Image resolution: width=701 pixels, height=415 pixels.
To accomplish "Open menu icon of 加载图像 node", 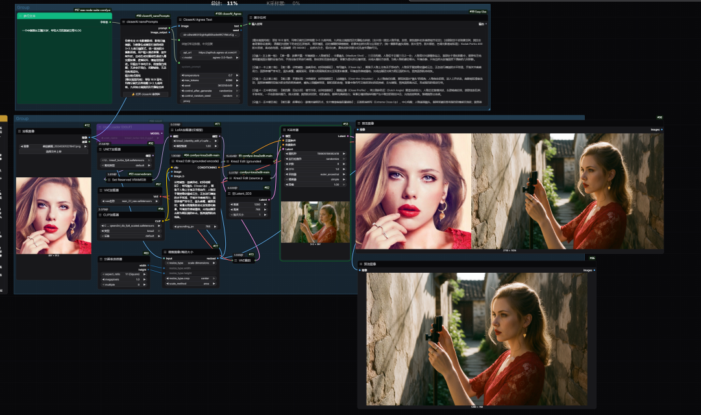I will coord(19,131).
